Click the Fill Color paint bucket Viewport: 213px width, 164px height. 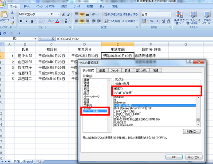[x=50, y=21]
